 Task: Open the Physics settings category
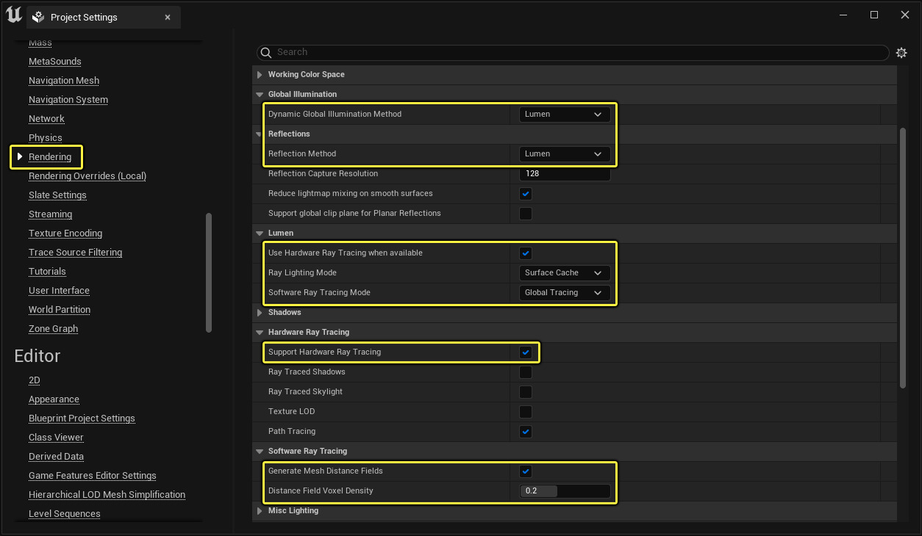pyautogui.click(x=45, y=137)
